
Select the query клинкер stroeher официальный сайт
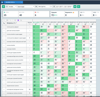point(16,41)
